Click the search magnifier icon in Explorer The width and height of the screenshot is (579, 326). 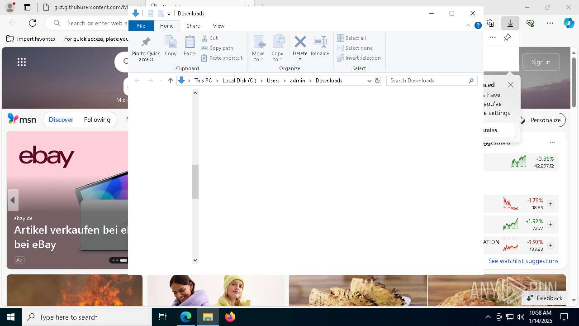[x=471, y=81]
